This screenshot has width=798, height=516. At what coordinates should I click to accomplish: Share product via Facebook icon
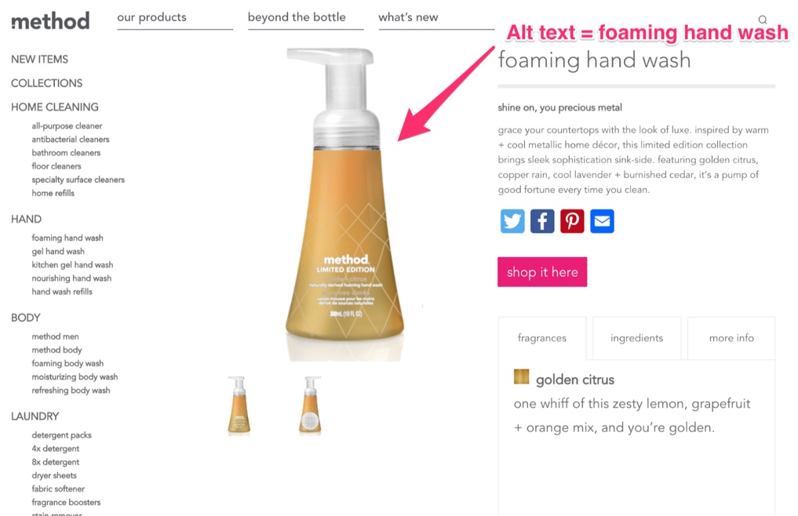542,221
